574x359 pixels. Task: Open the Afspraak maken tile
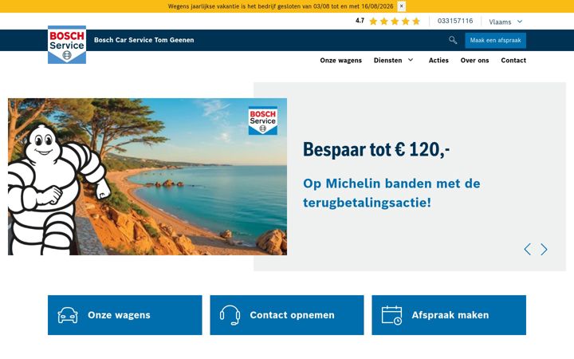(449, 315)
